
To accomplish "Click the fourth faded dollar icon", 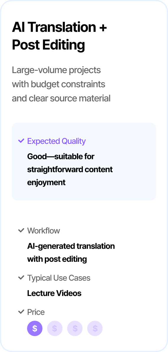I will pos(95,328).
